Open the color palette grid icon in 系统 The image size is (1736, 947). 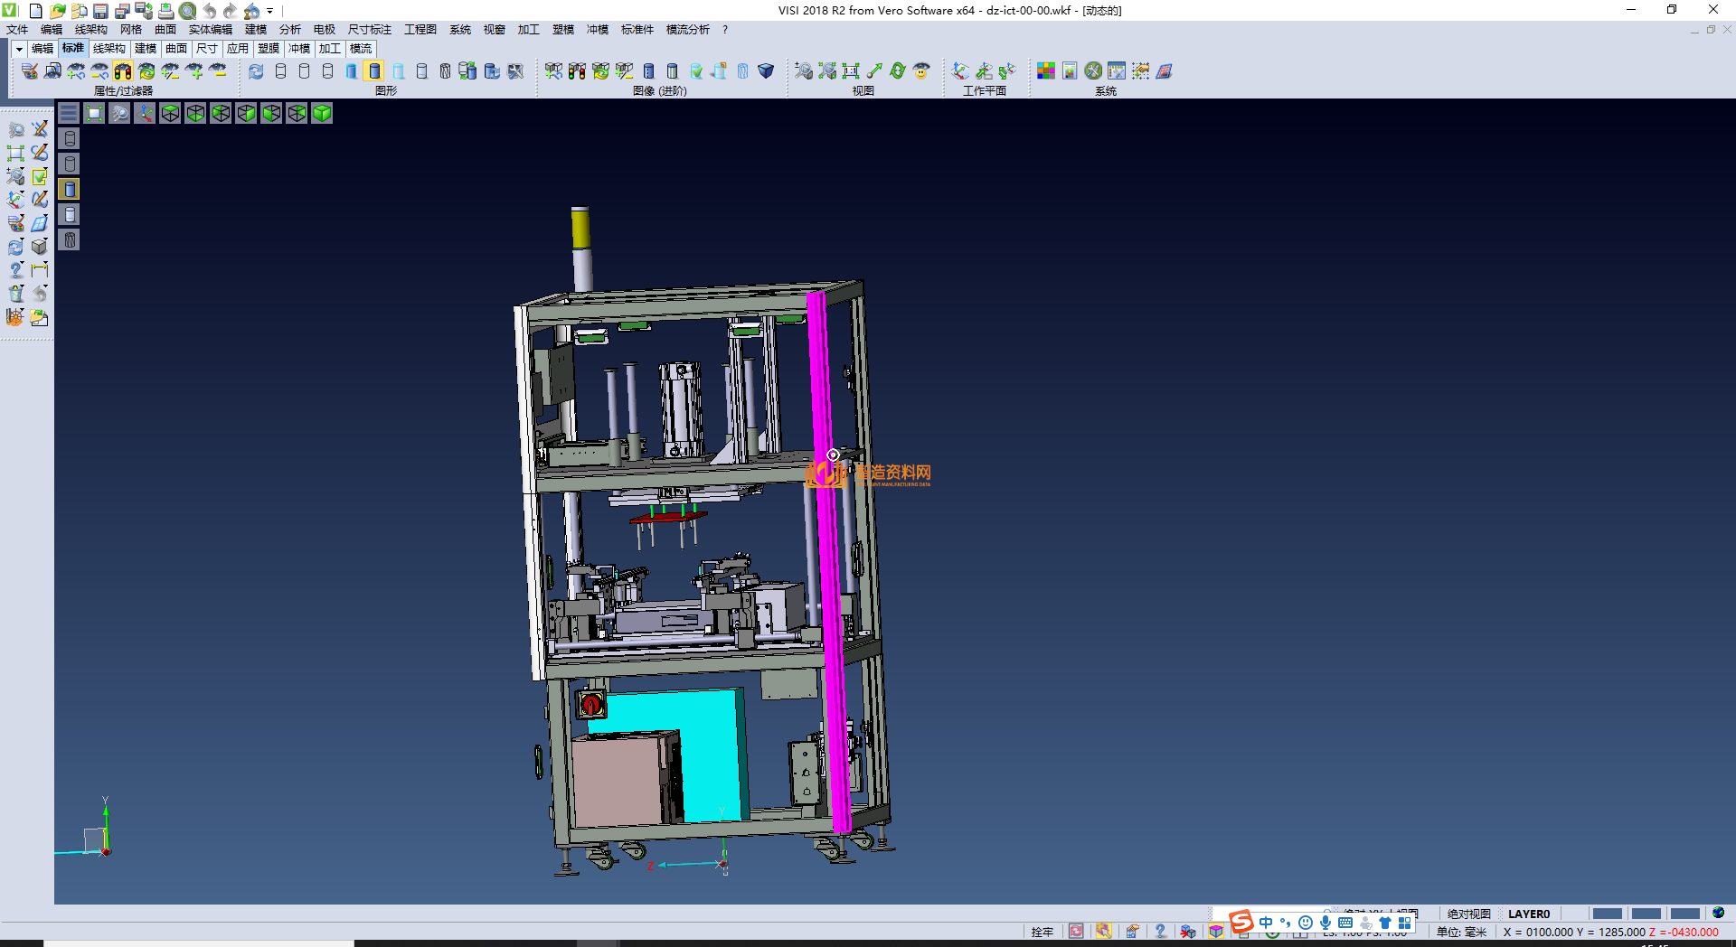pyautogui.click(x=1046, y=70)
